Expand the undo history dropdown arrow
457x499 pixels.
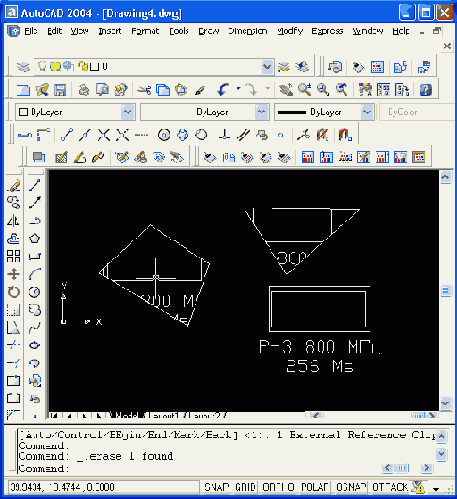click(238, 89)
